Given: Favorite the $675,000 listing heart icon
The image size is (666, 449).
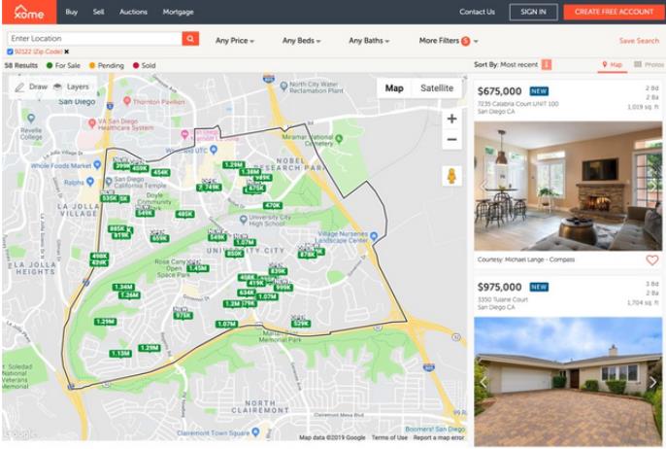Looking at the screenshot, I should (x=652, y=259).
